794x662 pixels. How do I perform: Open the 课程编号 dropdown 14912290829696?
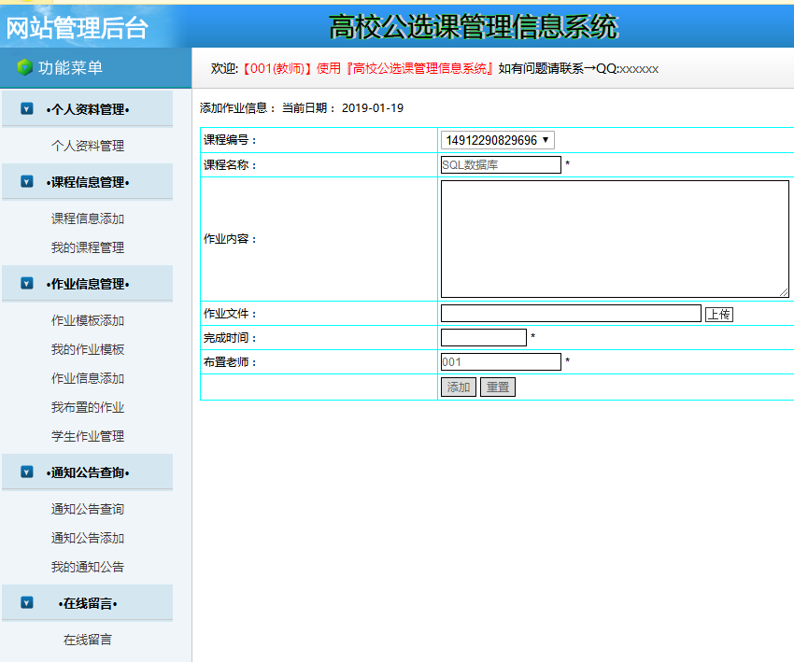pyautogui.click(x=497, y=140)
